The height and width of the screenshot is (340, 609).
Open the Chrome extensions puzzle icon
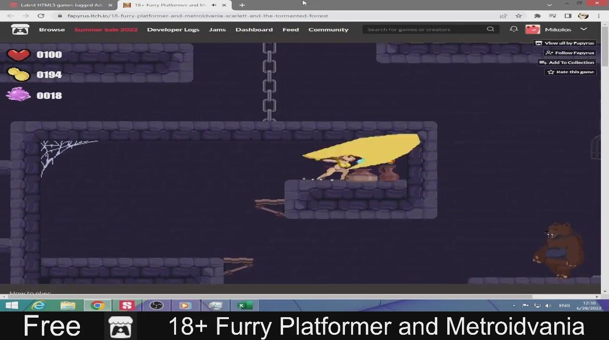[537, 16]
